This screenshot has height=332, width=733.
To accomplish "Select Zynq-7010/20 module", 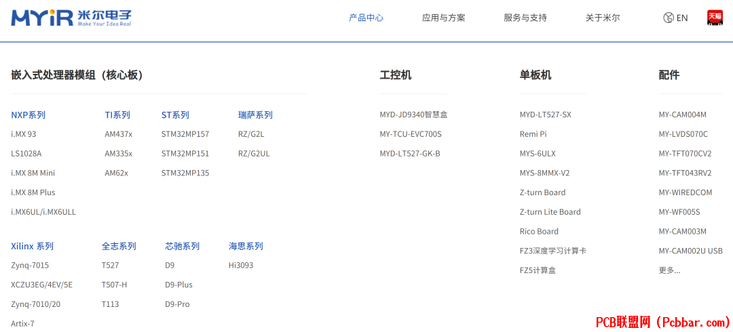I will [36, 304].
